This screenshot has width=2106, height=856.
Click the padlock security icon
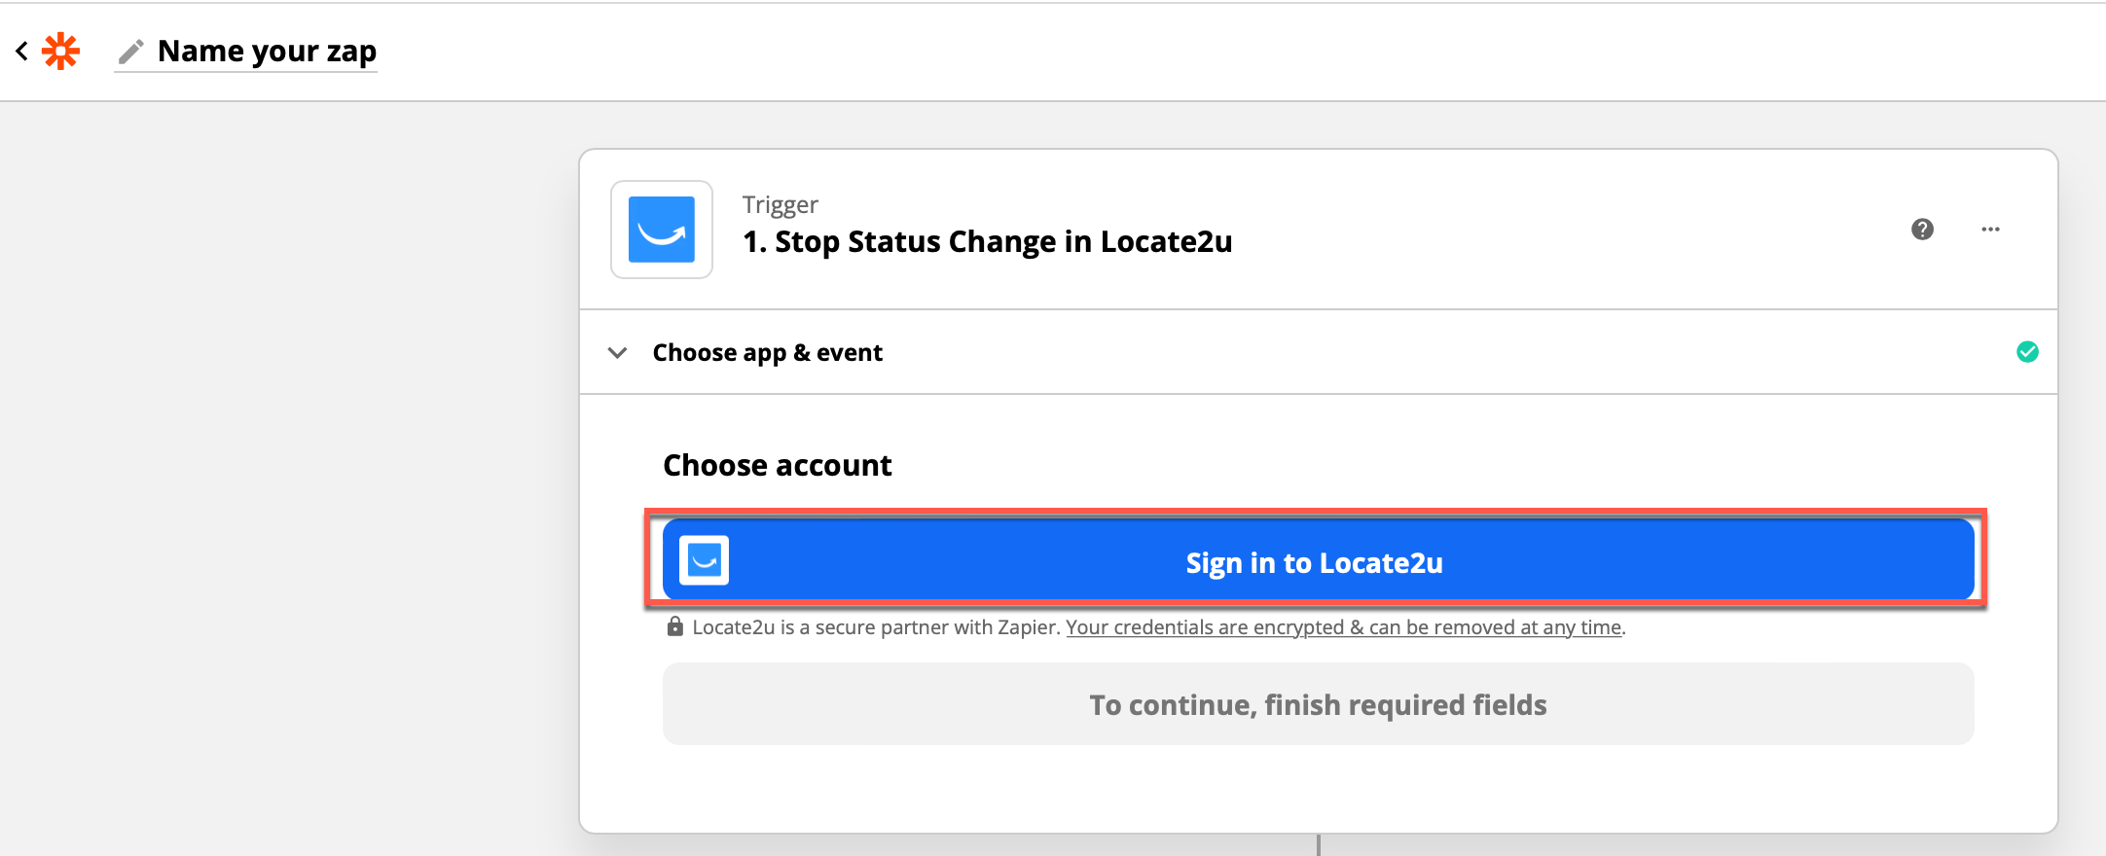[674, 626]
